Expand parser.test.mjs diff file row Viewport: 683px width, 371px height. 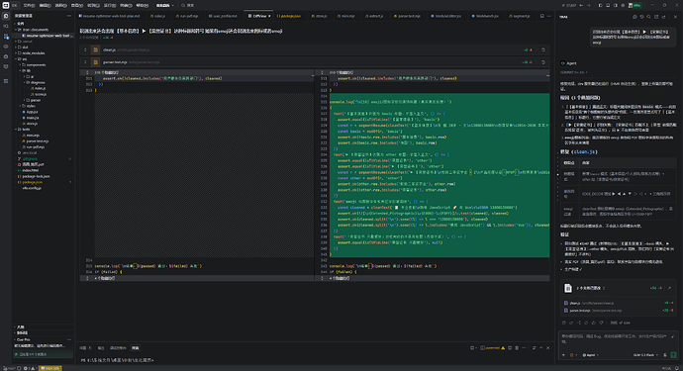[x=85, y=62]
